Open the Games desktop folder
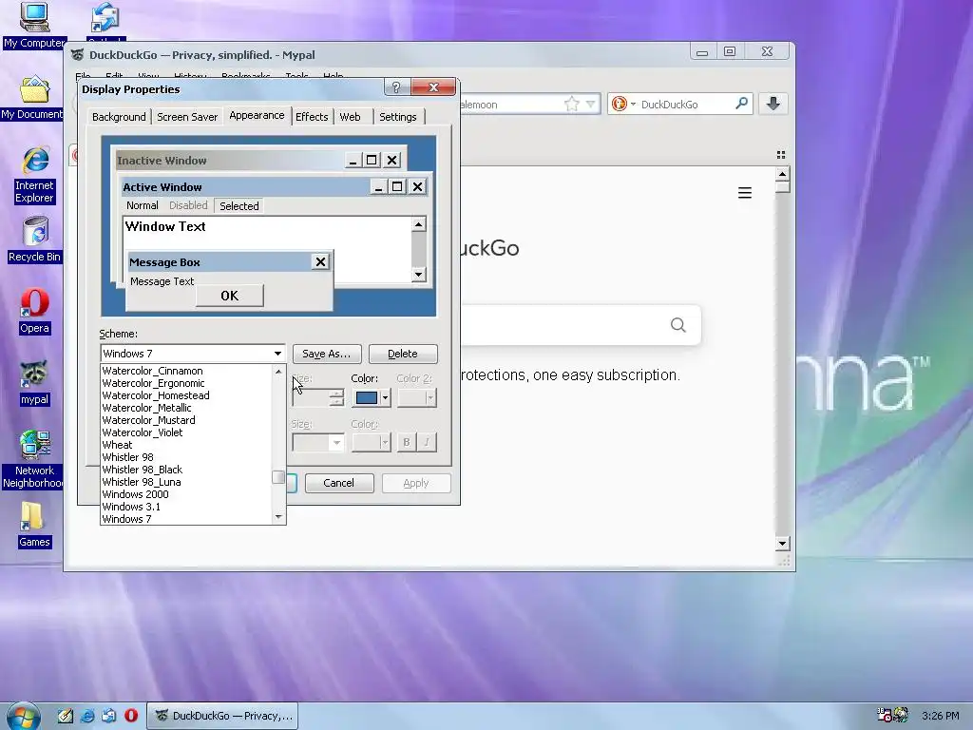The width and height of the screenshot is (973, 730). [x=34, y=525]
